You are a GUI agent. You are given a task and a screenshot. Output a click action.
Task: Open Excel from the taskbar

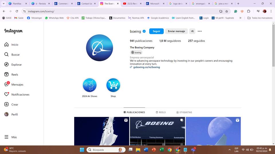point(162,150)
